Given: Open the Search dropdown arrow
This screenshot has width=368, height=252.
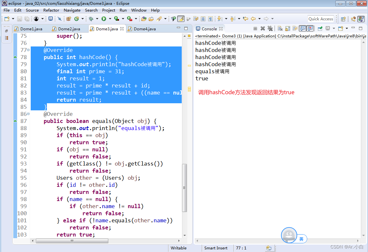Looking at the screenshot, I should click(165, 19).
